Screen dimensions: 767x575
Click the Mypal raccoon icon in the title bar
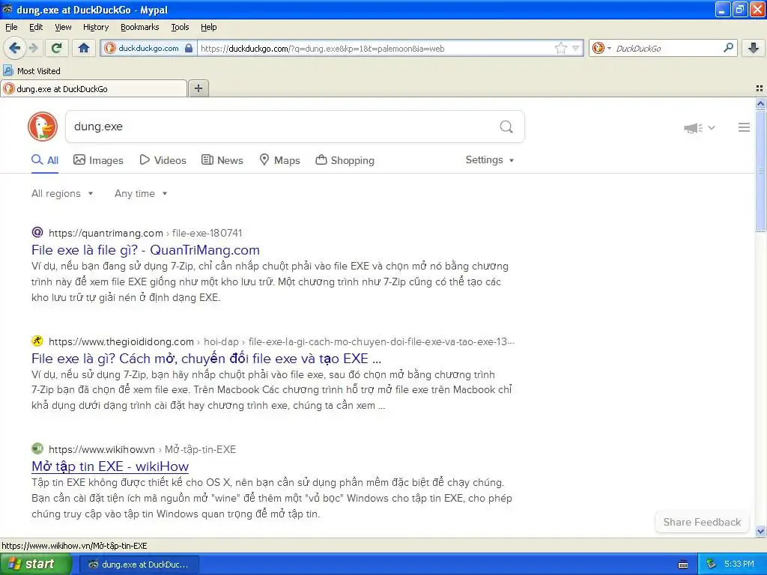[x=7, y=9]
